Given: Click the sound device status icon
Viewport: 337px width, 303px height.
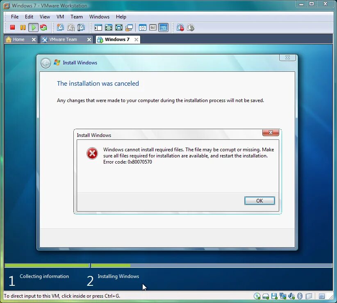Looking at the screenshot, I should (291, 296).
